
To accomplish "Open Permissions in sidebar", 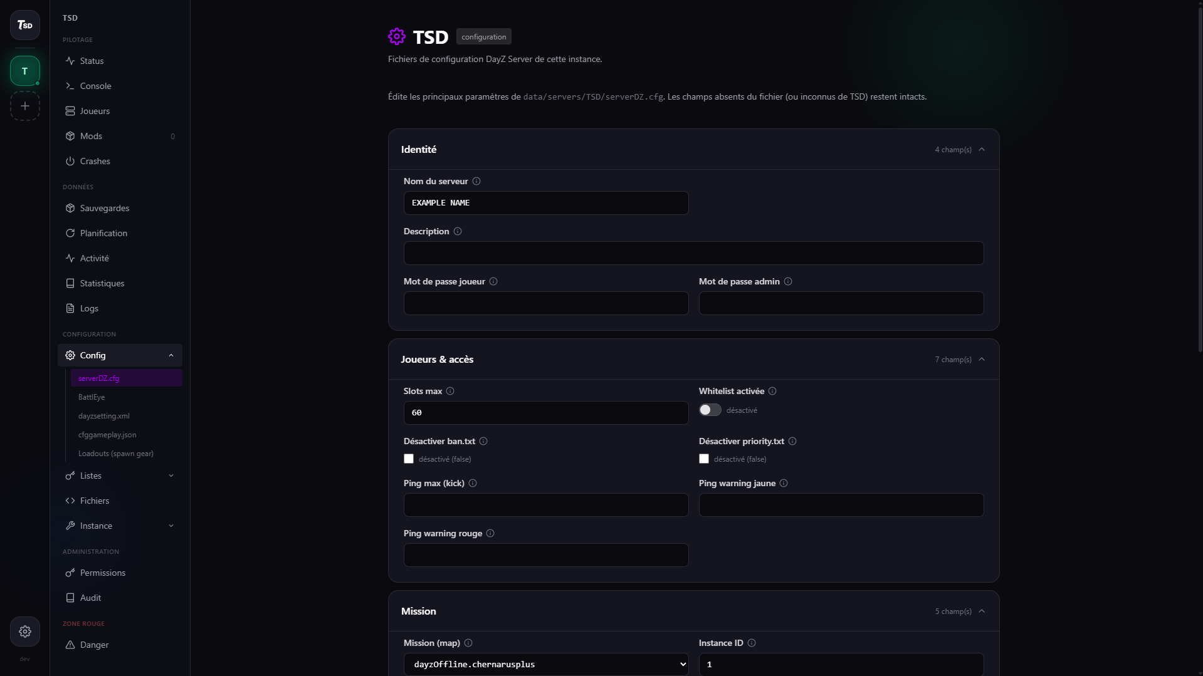I will [x=120, y=573].
